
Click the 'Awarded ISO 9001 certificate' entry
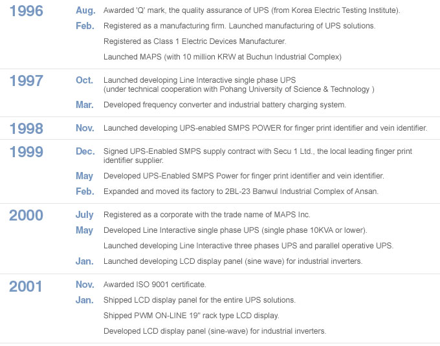pyautogui.click(x=155, y=285)
